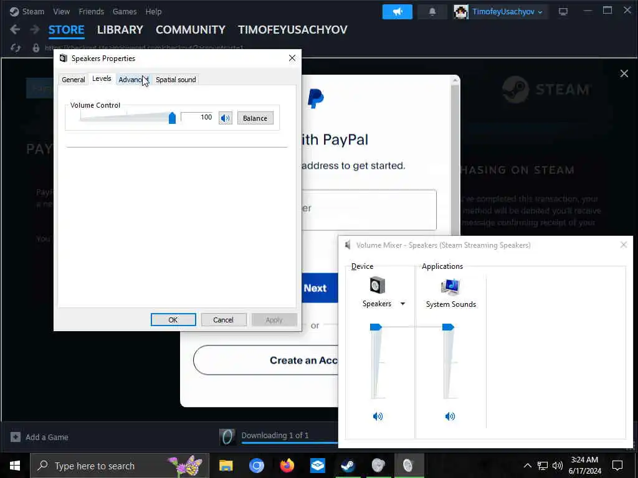This screenshot has width=638, height=478.
Task: Open the Games menu in Steam
Action: [125, 11]
